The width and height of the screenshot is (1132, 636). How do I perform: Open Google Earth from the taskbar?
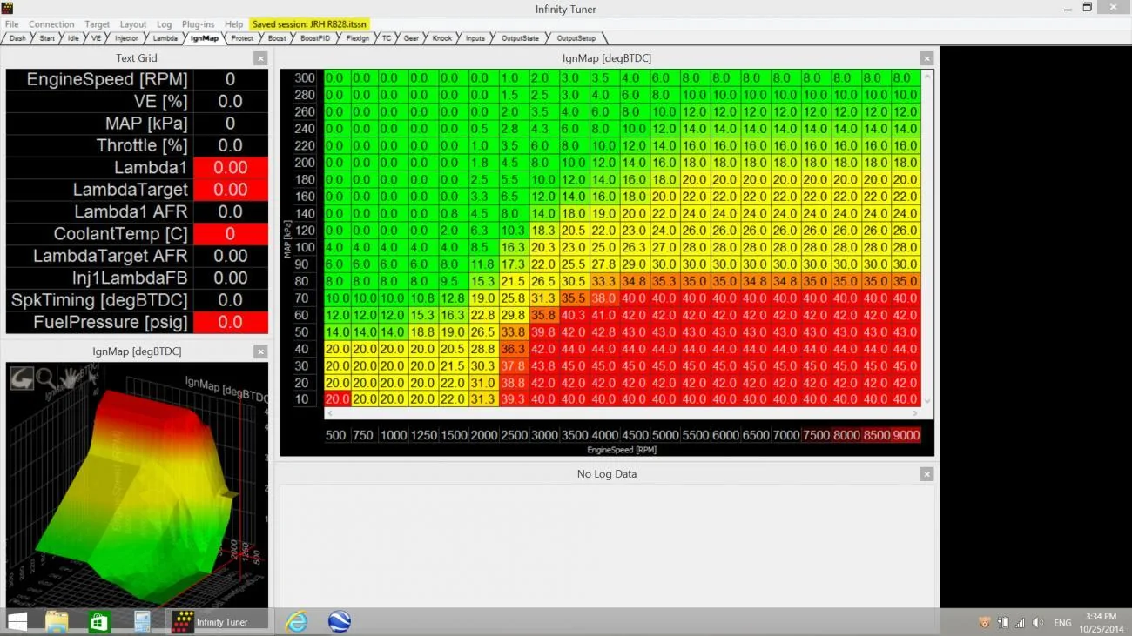point(340,621)
